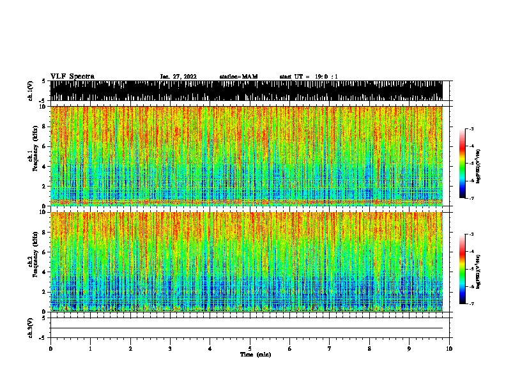Screen dimensions: 506x391
Task: Click the "10" label at time axis end
Action: 449,349
